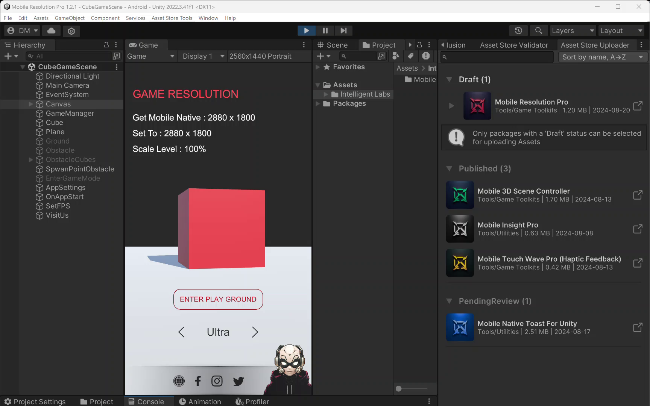
Task: Open the DM account dropdown
Action: (x=23, y=31)
